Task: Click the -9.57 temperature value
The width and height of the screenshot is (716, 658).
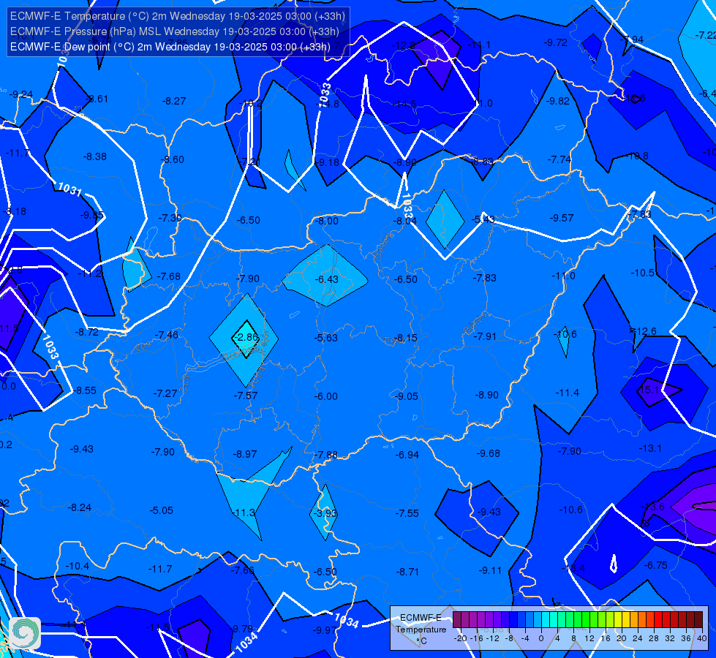Action: pos(561,218)
